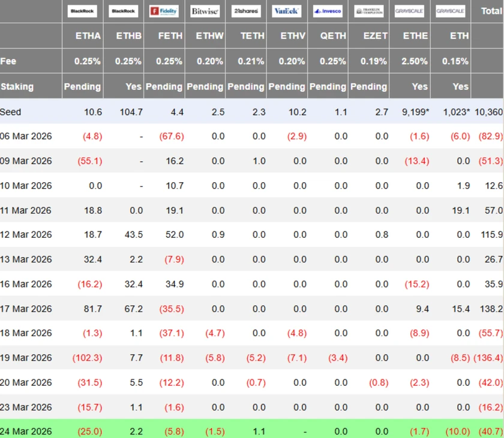This screenshot has width=504, height=438.
Task: Click the Franklin Templeton logo
Action: pos(368,11)
